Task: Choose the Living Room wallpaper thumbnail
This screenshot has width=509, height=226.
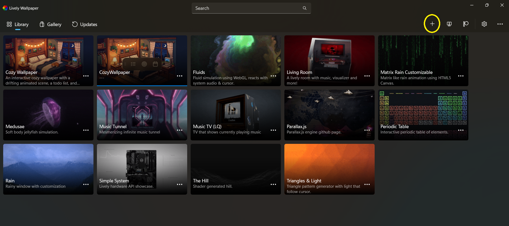Action: tap(330, 61)
